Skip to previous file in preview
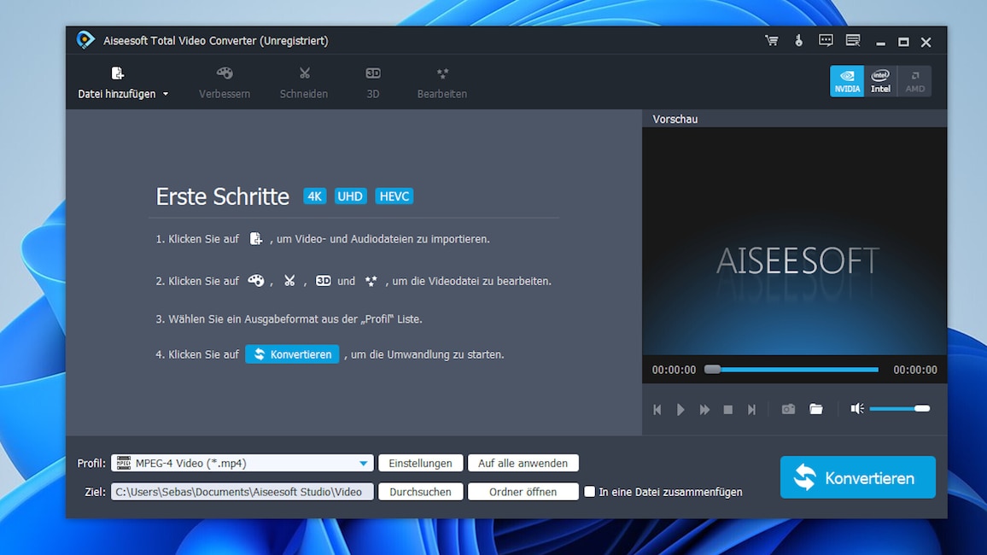The image size is (987, 555). [657, 410]
